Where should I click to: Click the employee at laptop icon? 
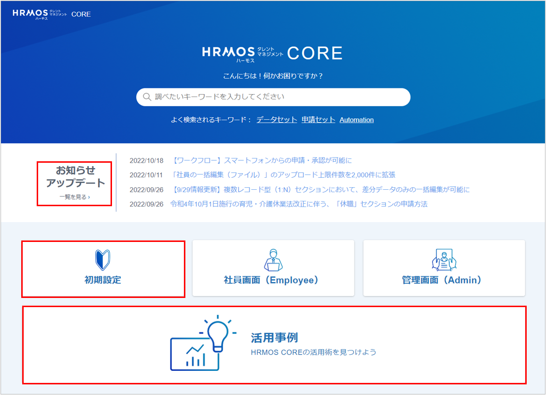tap(273, 260)
